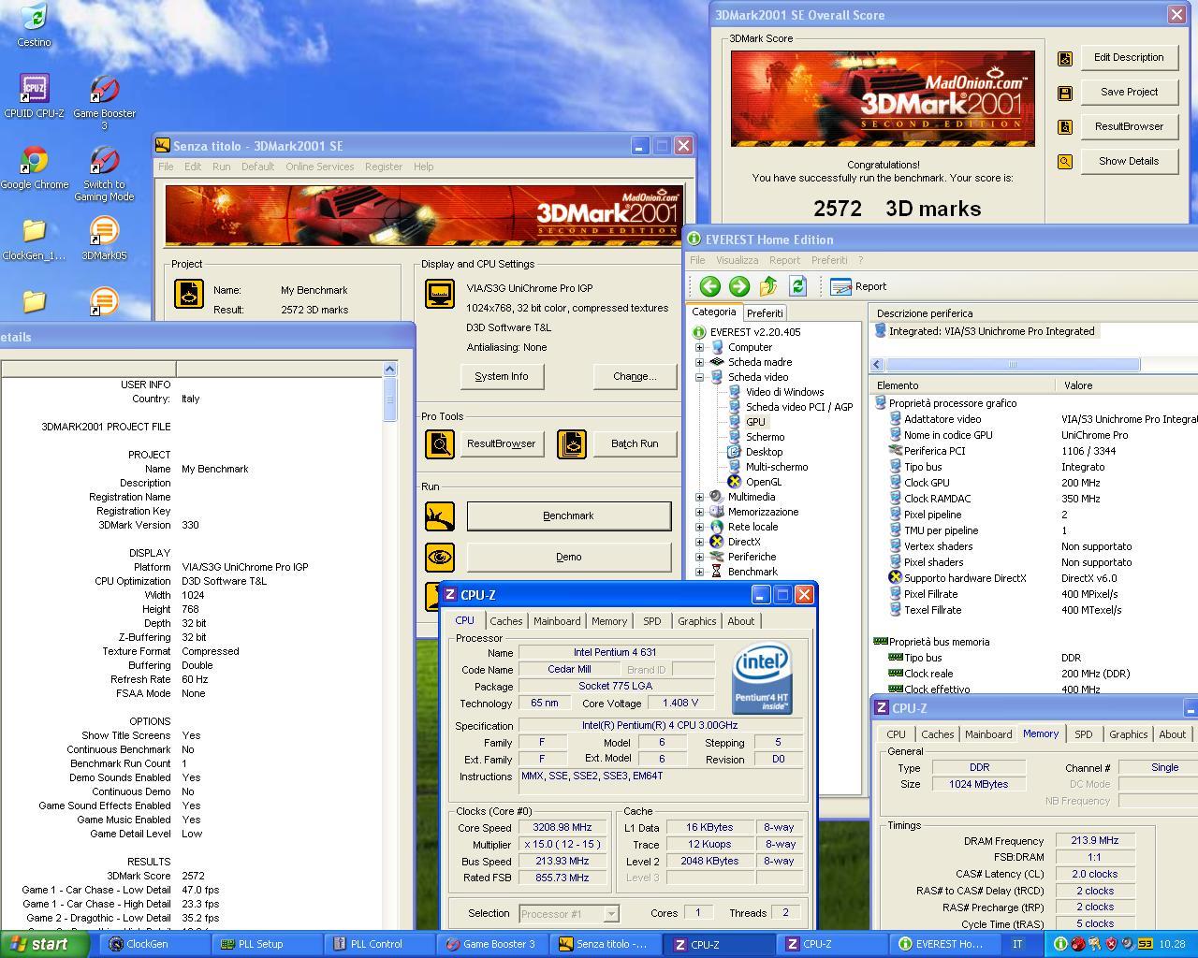
Task: Click the Show Details magnifier icon
Action: 1065,162
